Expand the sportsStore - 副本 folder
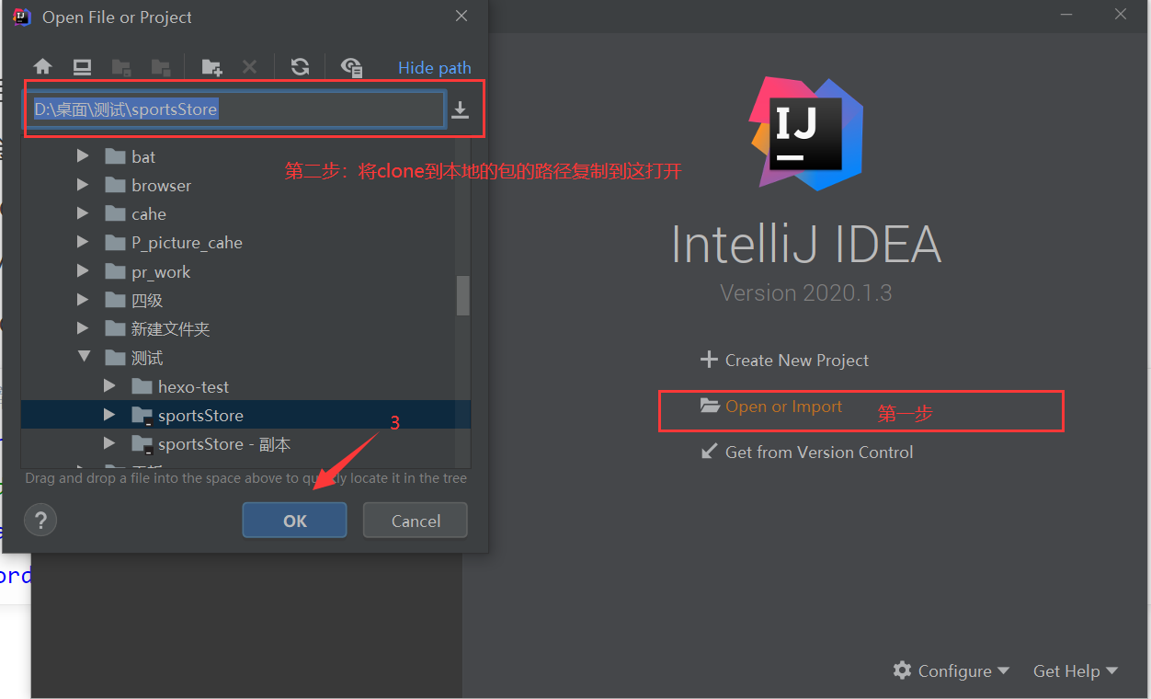Image resolution: width=1151 pixels, height=699 pixels. pyautogui.click(x=109, y=444)
